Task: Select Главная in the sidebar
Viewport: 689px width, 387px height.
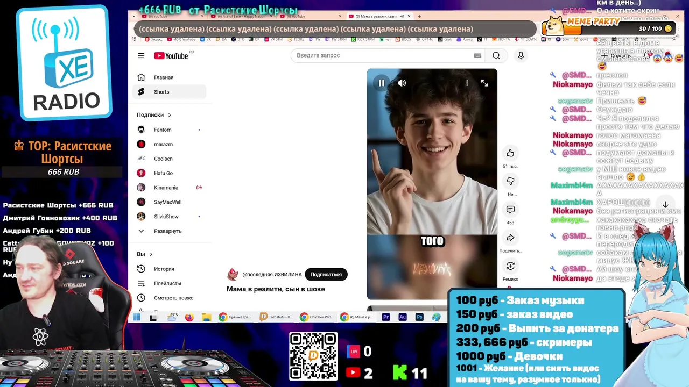Action: 169,77
